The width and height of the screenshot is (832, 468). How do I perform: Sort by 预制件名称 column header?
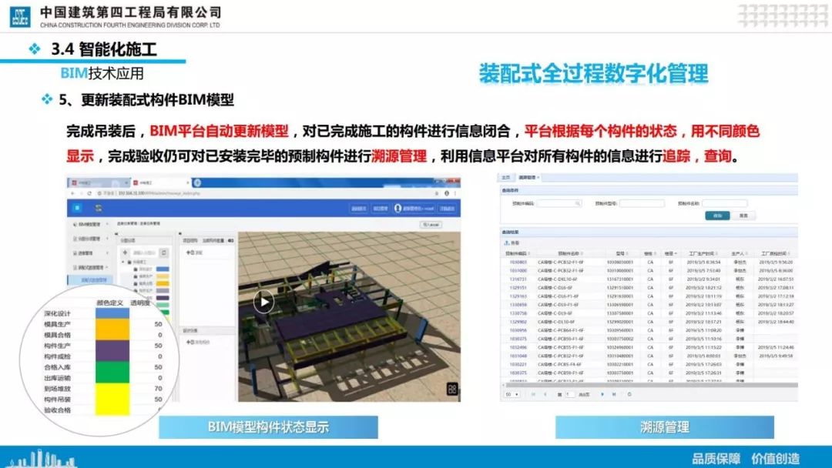click(569, 253)
